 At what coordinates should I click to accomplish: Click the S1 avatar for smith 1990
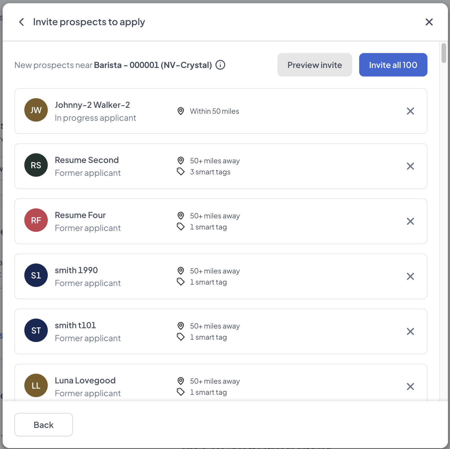(x=36, y=275)
